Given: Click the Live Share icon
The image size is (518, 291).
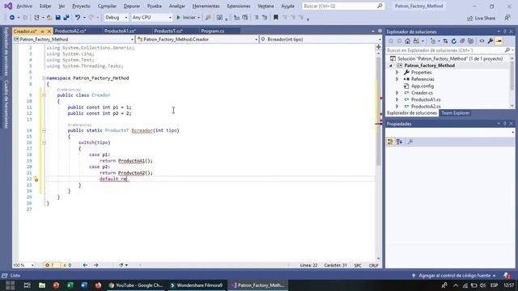Looking at the screenshot, I should pos(469,18).
